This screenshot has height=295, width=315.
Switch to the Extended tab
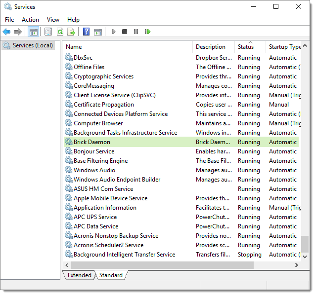[79, 275]
